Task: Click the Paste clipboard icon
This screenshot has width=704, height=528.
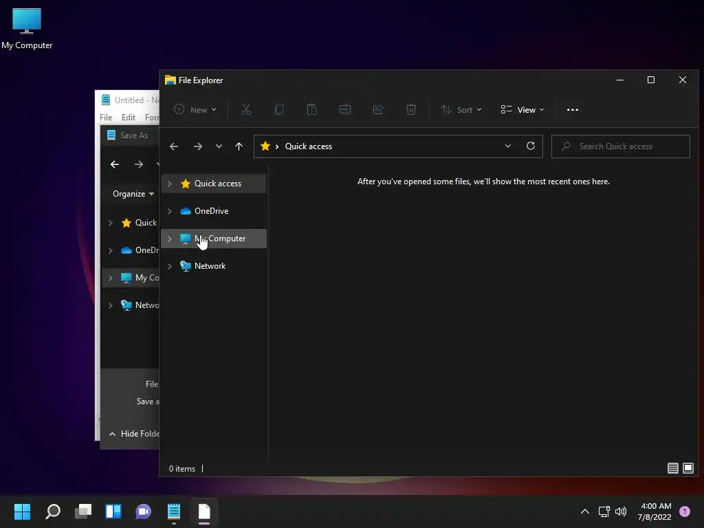Action: point(312,109)
